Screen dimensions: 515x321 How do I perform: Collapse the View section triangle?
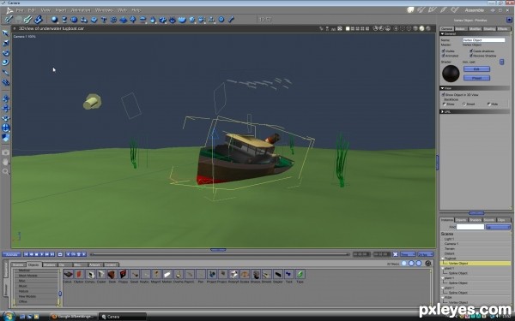(x=442, y=88)
